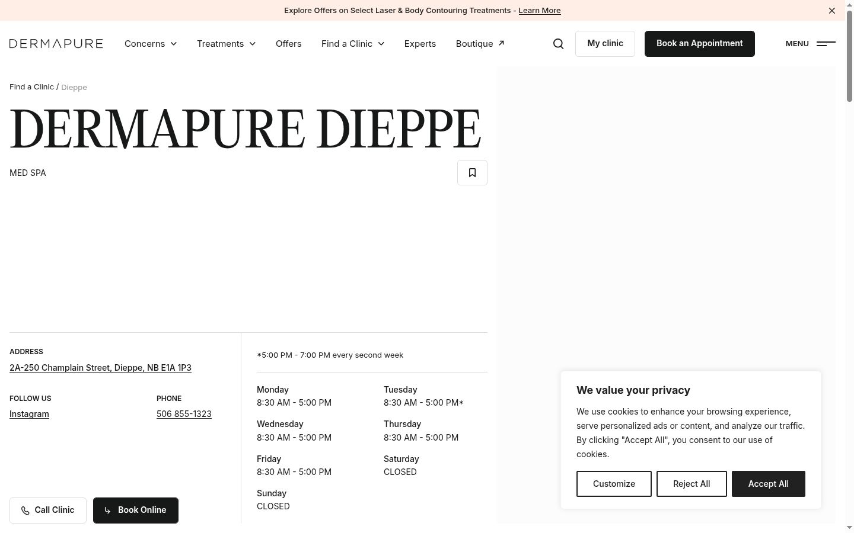
Task: Call phone number 506 855-1323
Action: pos(184,414)
